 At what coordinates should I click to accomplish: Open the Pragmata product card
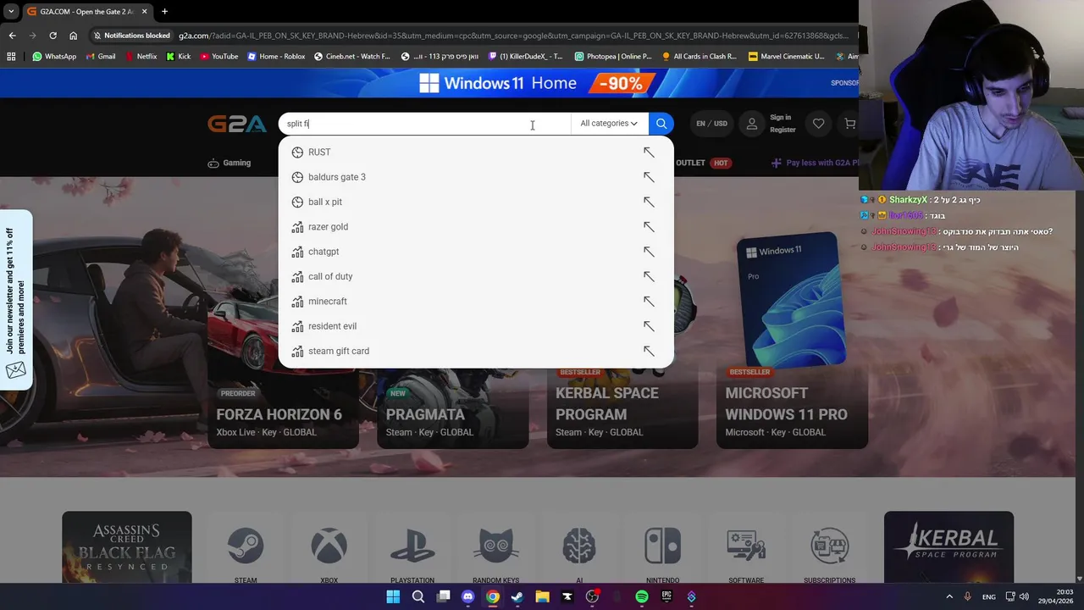coord(452,413)
